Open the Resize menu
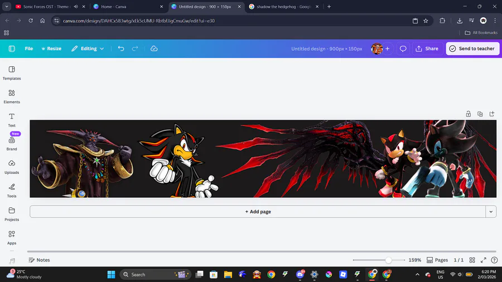 coord(51,48)
